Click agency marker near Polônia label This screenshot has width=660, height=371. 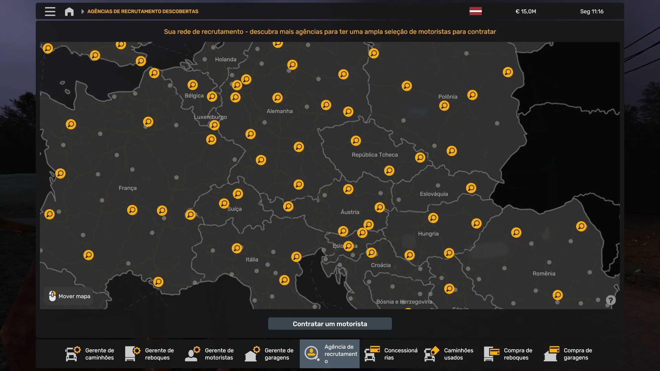tap(444, 105)
